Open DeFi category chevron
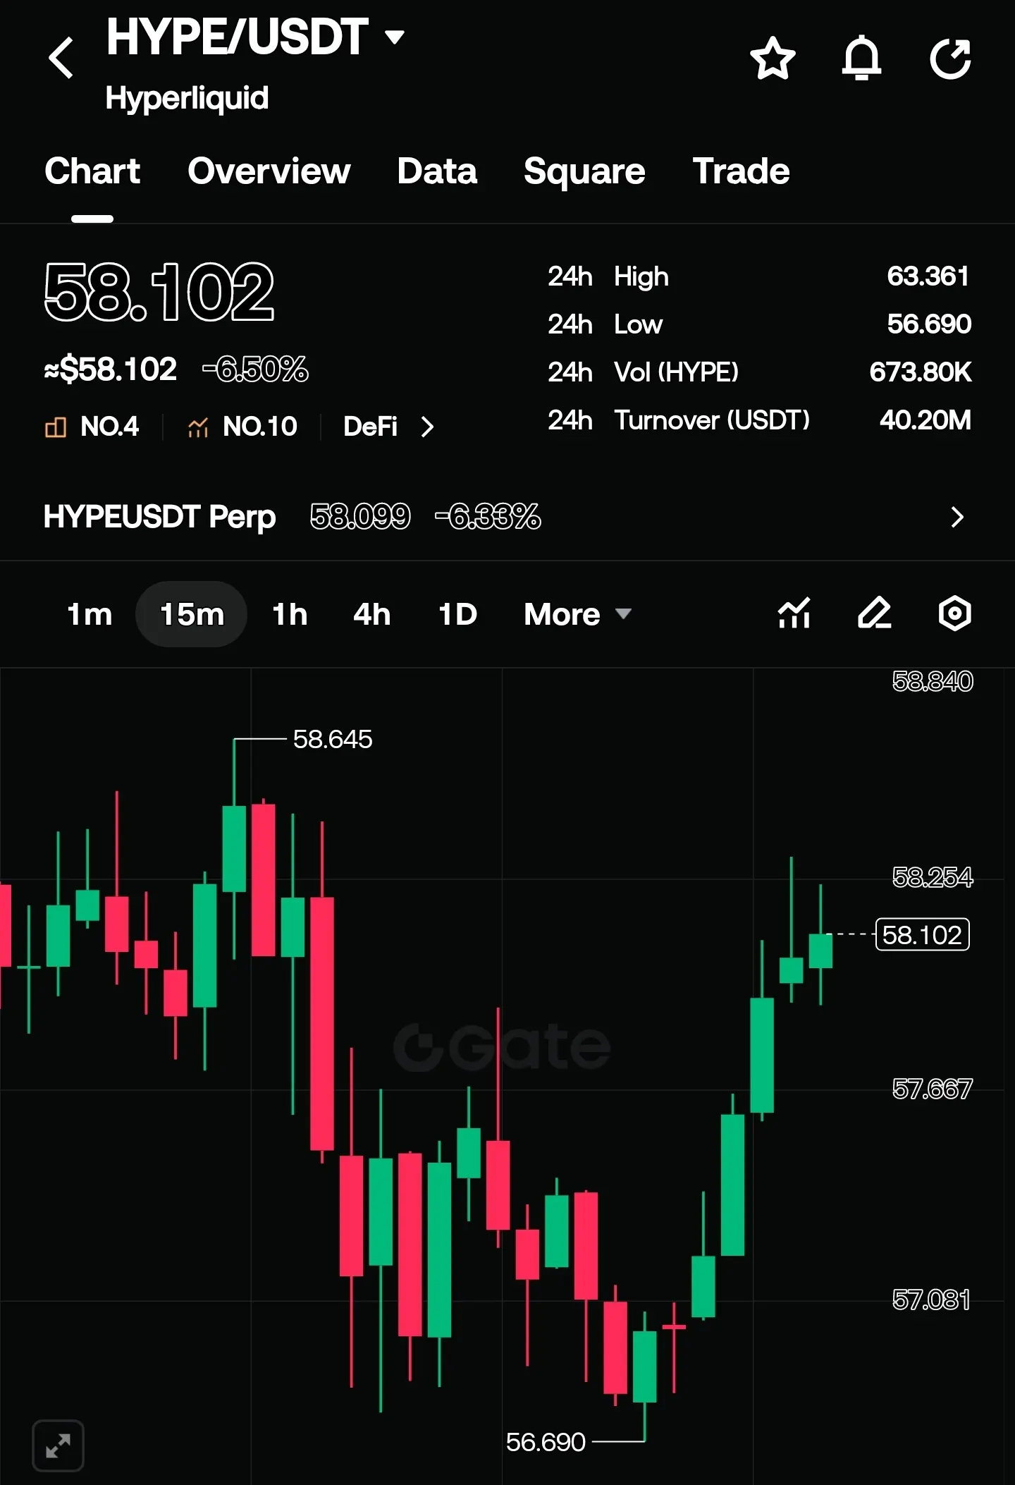The height and width of the screenshot is (1485, 1015). tap(427, 427)
